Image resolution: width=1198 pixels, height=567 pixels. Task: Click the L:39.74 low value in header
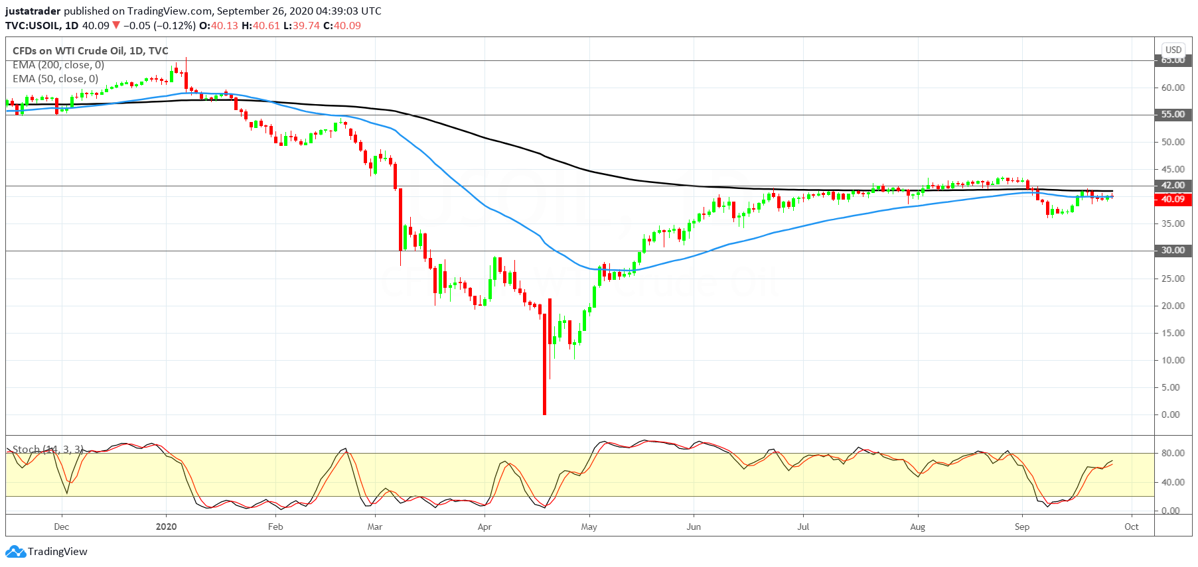[301, 26]
